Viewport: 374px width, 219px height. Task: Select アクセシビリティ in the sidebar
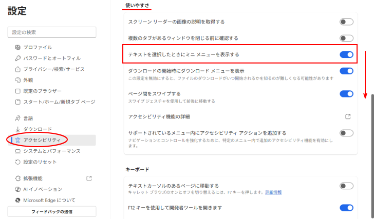[x=52, y=140]
